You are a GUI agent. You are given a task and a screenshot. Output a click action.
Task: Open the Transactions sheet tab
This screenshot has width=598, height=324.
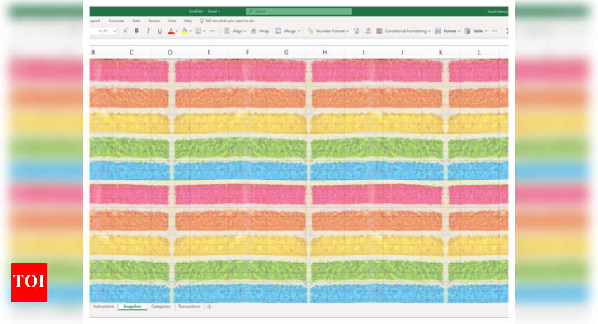(189, 306)
